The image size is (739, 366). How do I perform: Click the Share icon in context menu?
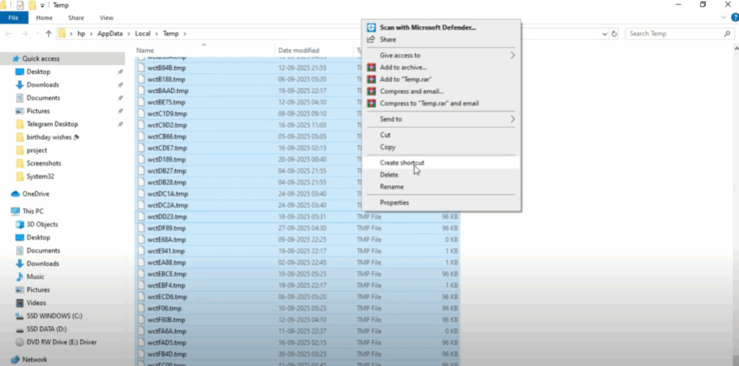click(371, 40)
